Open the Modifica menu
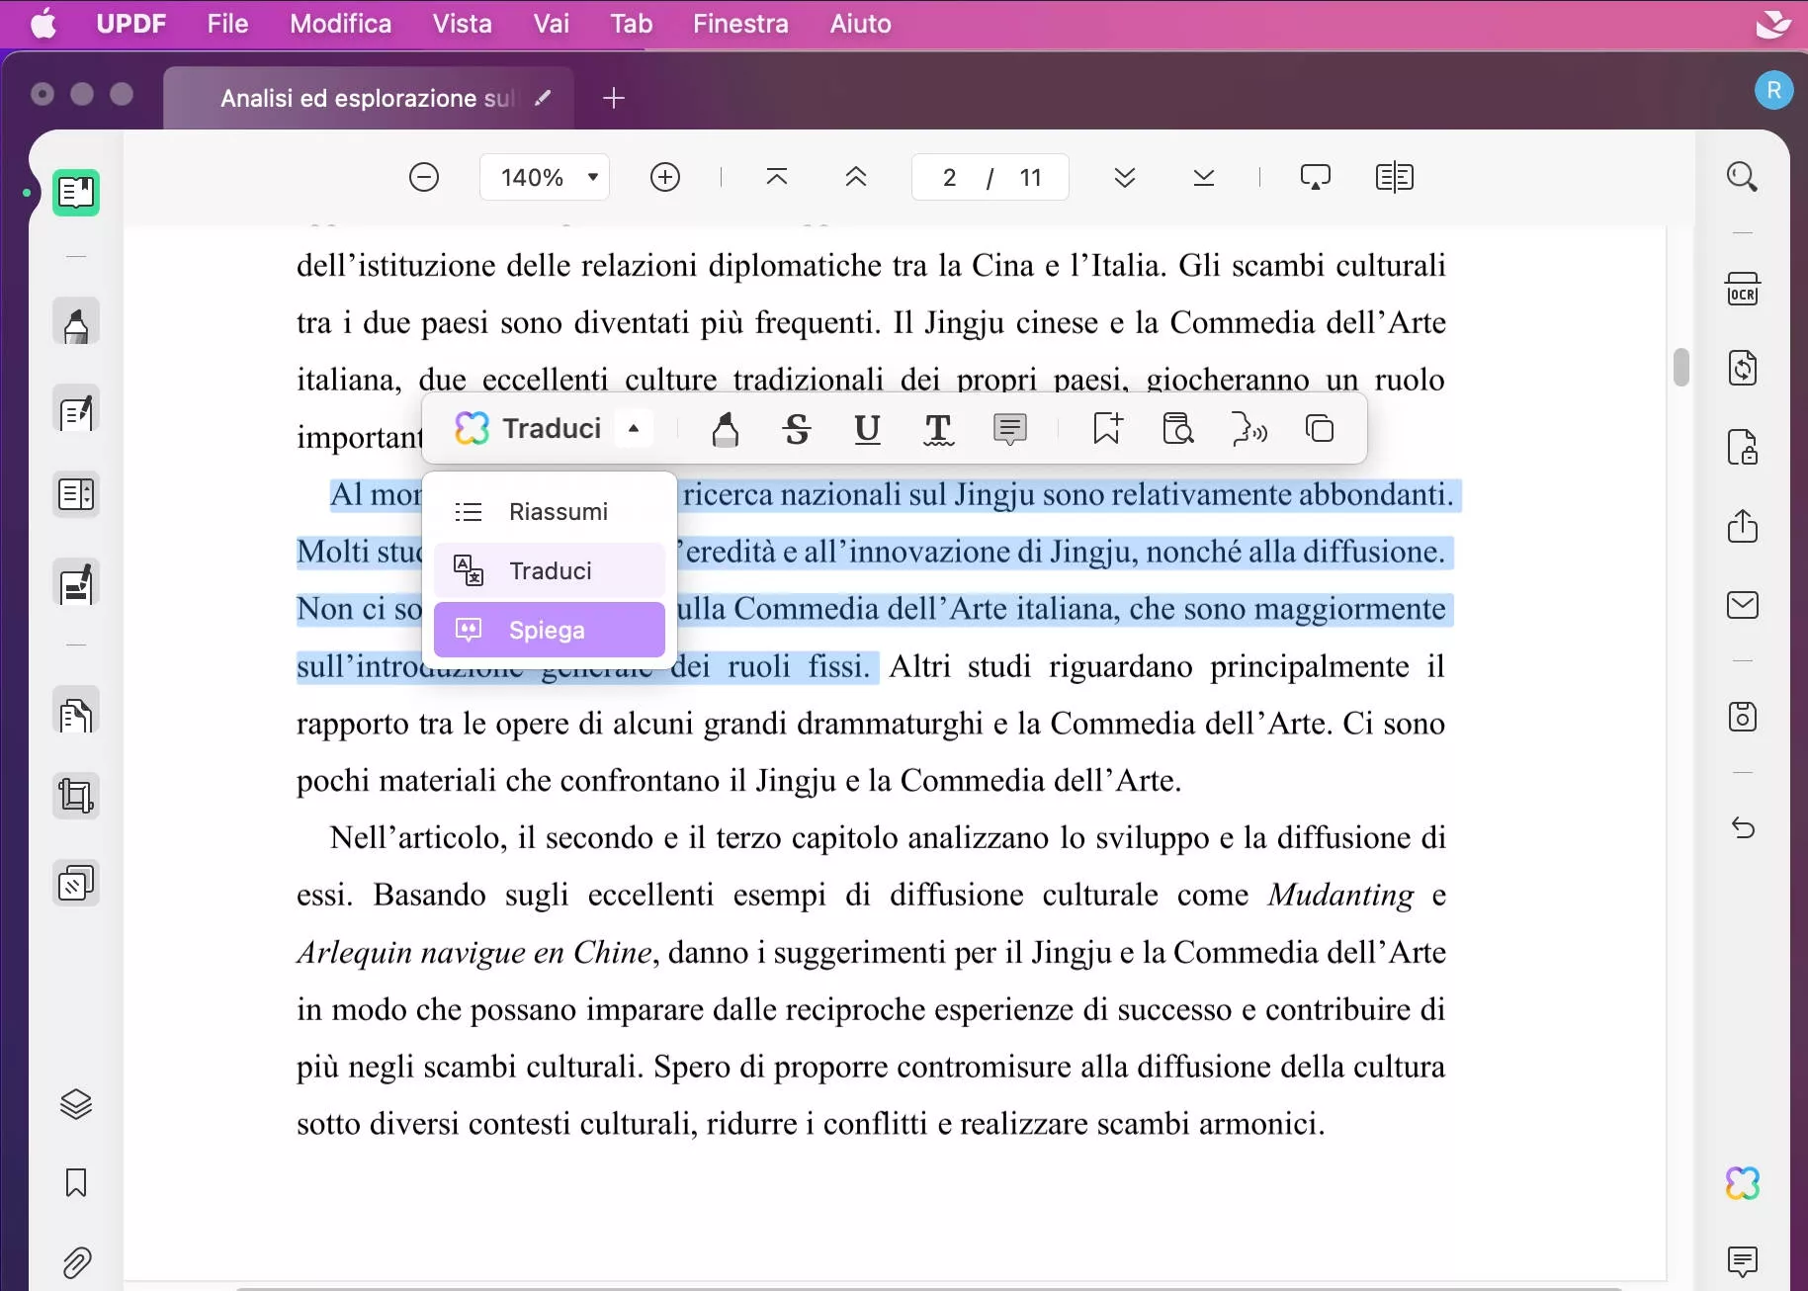 coord(340,24)
